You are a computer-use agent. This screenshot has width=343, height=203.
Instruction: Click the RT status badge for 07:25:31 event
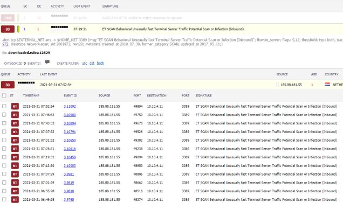click(x=15, y=149)
